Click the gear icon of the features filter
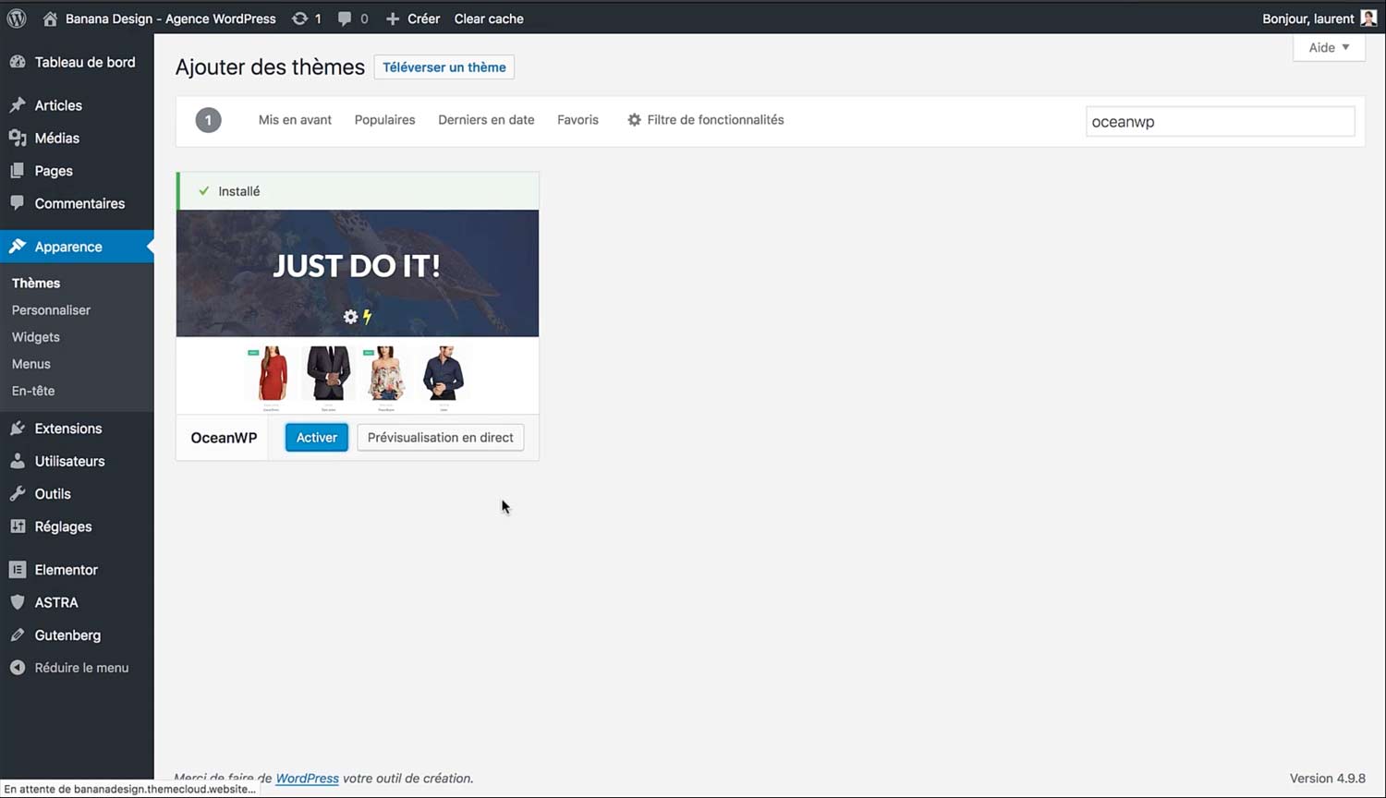1386x798 pixels. click(634, 120)
